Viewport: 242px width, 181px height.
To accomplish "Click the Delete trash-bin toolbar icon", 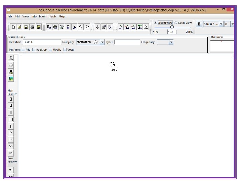I will 62,27.
